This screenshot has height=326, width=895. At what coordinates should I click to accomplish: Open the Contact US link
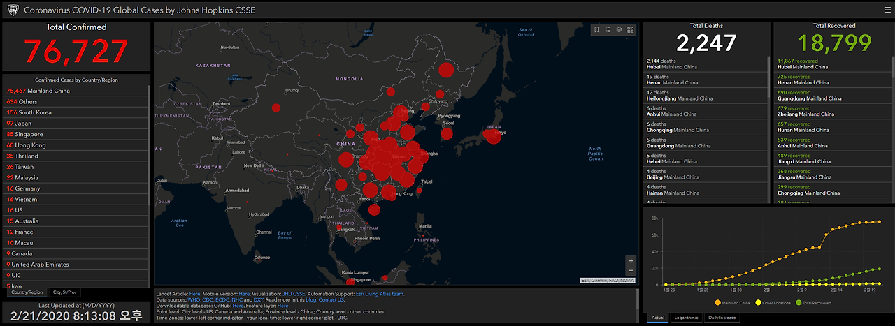point(331,299)
